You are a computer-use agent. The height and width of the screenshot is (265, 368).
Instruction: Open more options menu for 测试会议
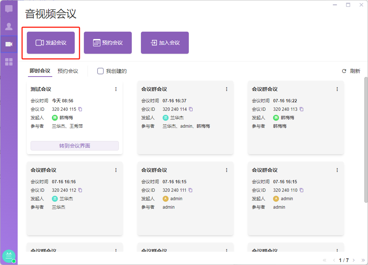pos(116,89)
